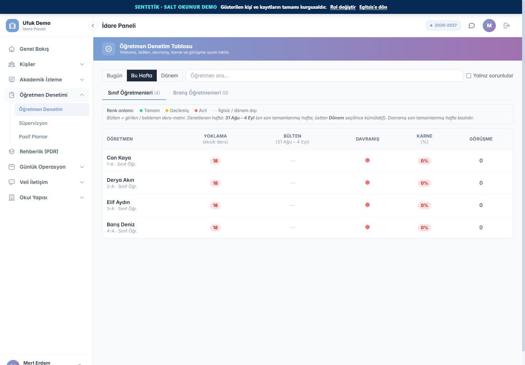Click Can Kaya's 0% karne badge
Screen dimensions: 525x365
(424, 161)
